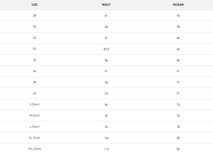213x154 pixels.
Task: Select the M Short size label
Action: (35, 116)
